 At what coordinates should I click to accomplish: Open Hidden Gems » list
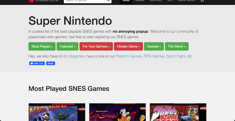[128, 46]
